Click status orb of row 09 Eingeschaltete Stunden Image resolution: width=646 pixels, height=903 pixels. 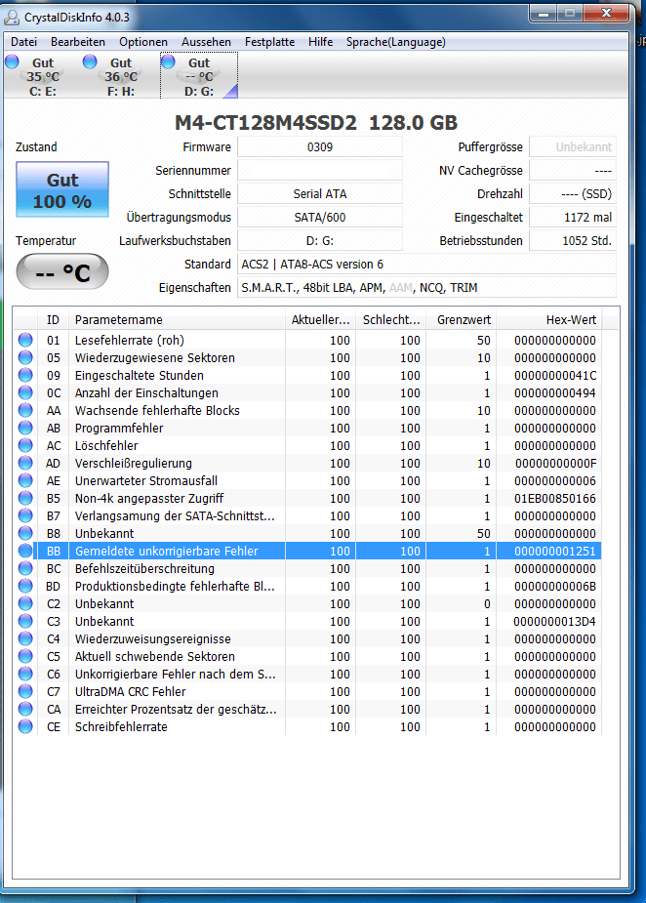[25, 375]
